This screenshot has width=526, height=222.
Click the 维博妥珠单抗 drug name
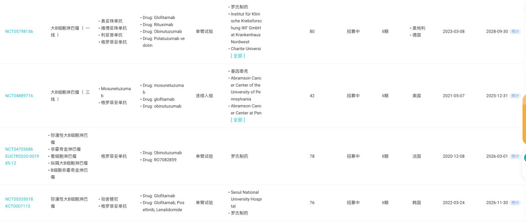113,28
